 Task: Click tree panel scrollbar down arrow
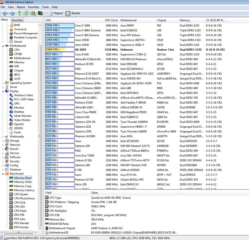pyautogui.click(x=40, y=229)
